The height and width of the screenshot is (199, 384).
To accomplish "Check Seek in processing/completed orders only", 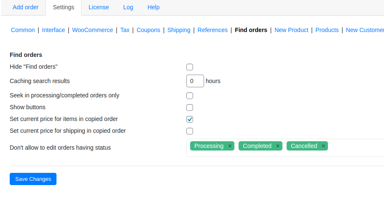I will [190, 96].
